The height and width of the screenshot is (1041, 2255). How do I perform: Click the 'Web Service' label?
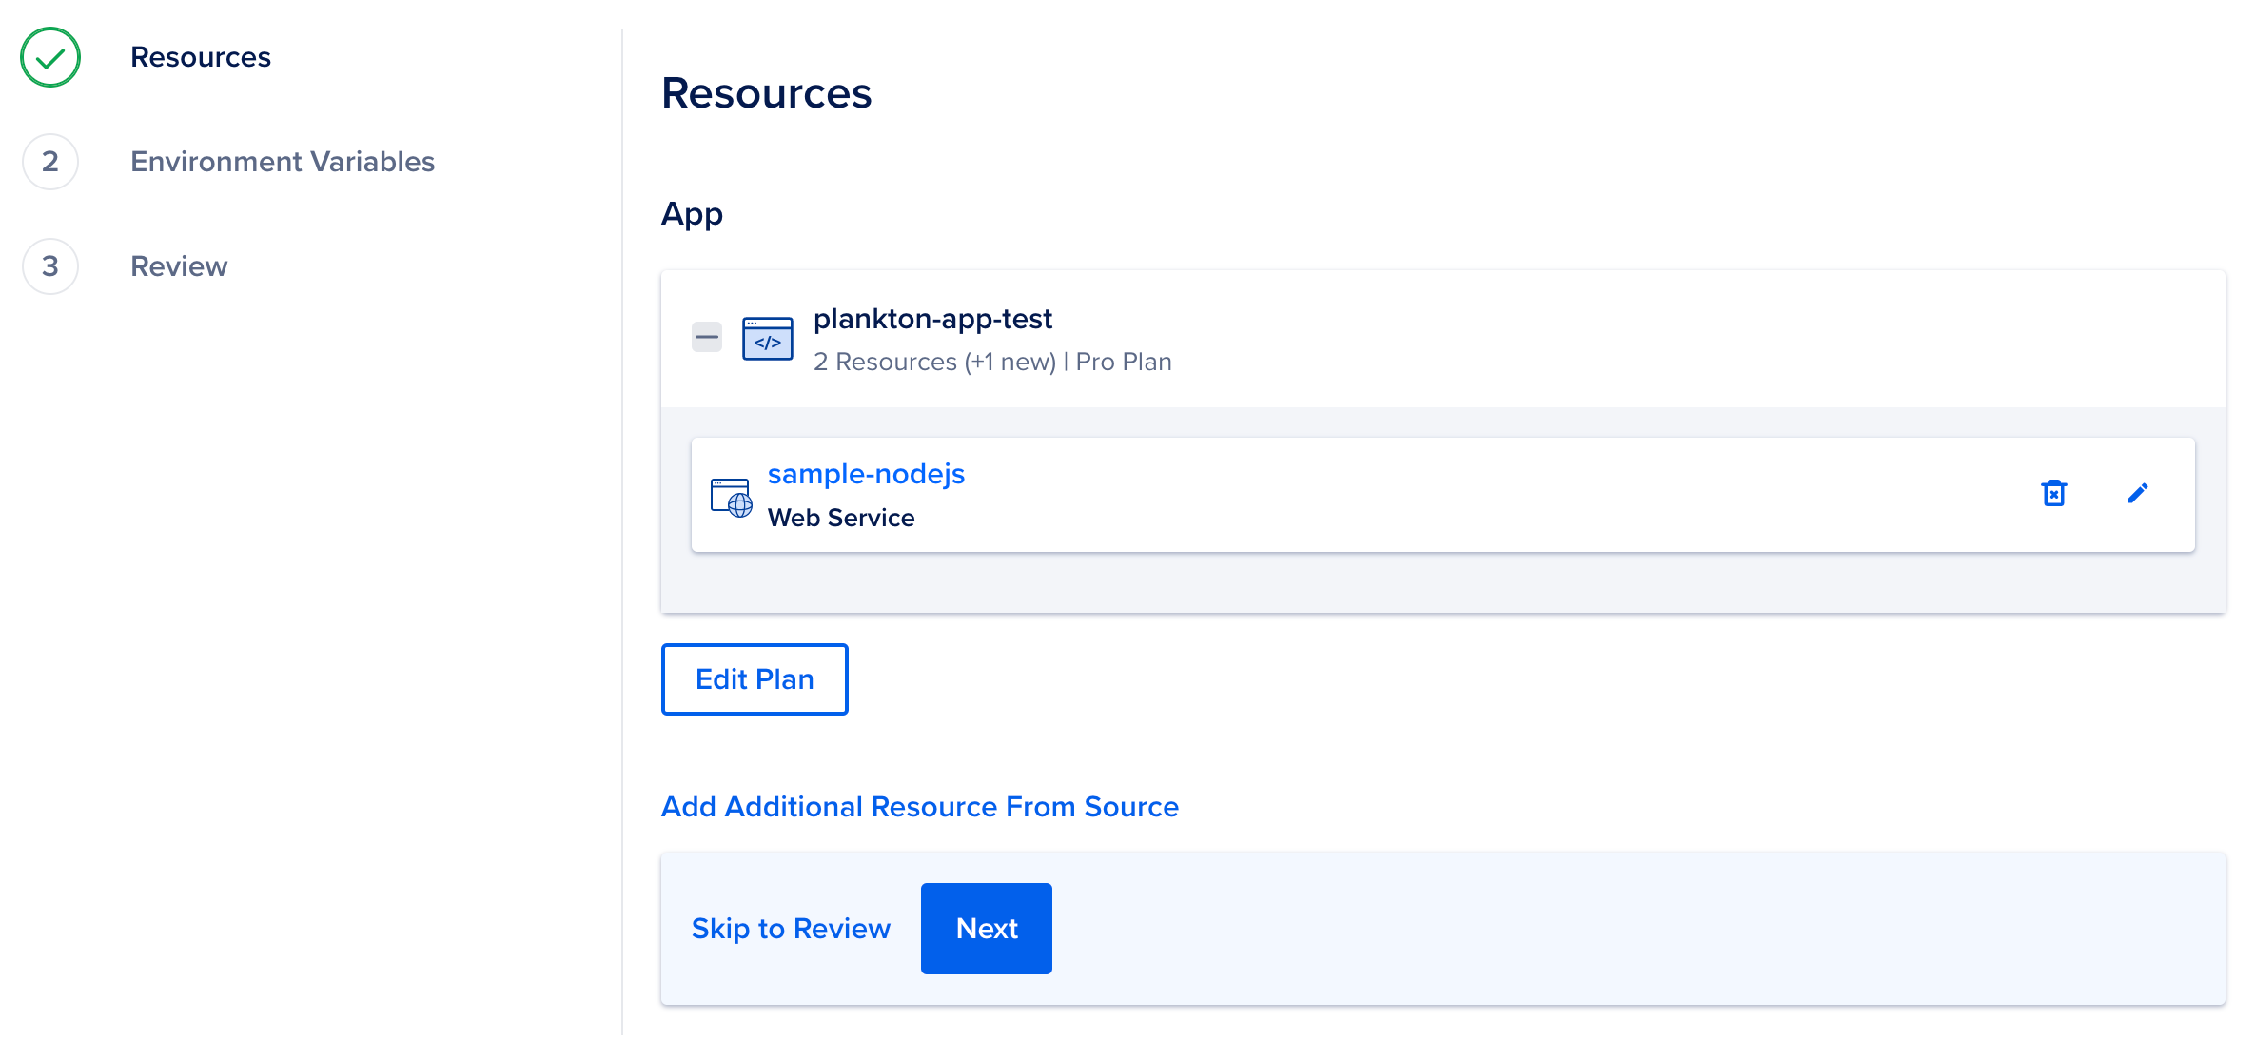841,518
